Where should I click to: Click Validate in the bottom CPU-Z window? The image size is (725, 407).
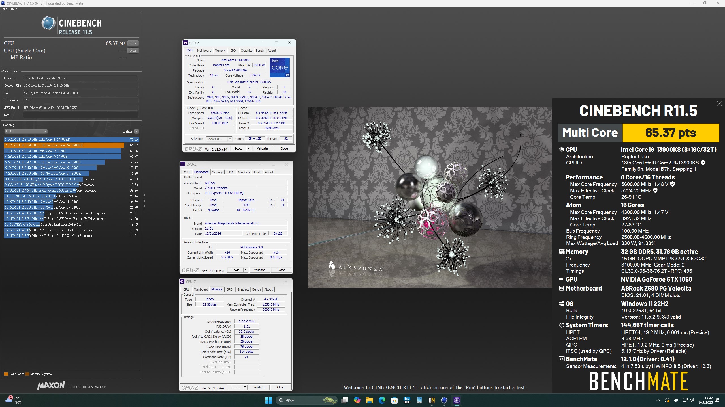click(x=259, y=387)
